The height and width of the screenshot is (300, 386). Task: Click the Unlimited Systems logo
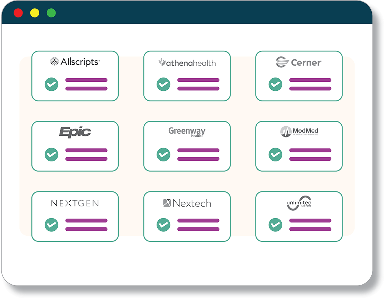coord(299,203)
